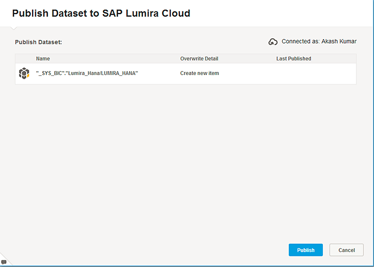Click the 'Create new item' overwrite cell
Viewport: 374px width, 267px height.
(x=200, y=73)
